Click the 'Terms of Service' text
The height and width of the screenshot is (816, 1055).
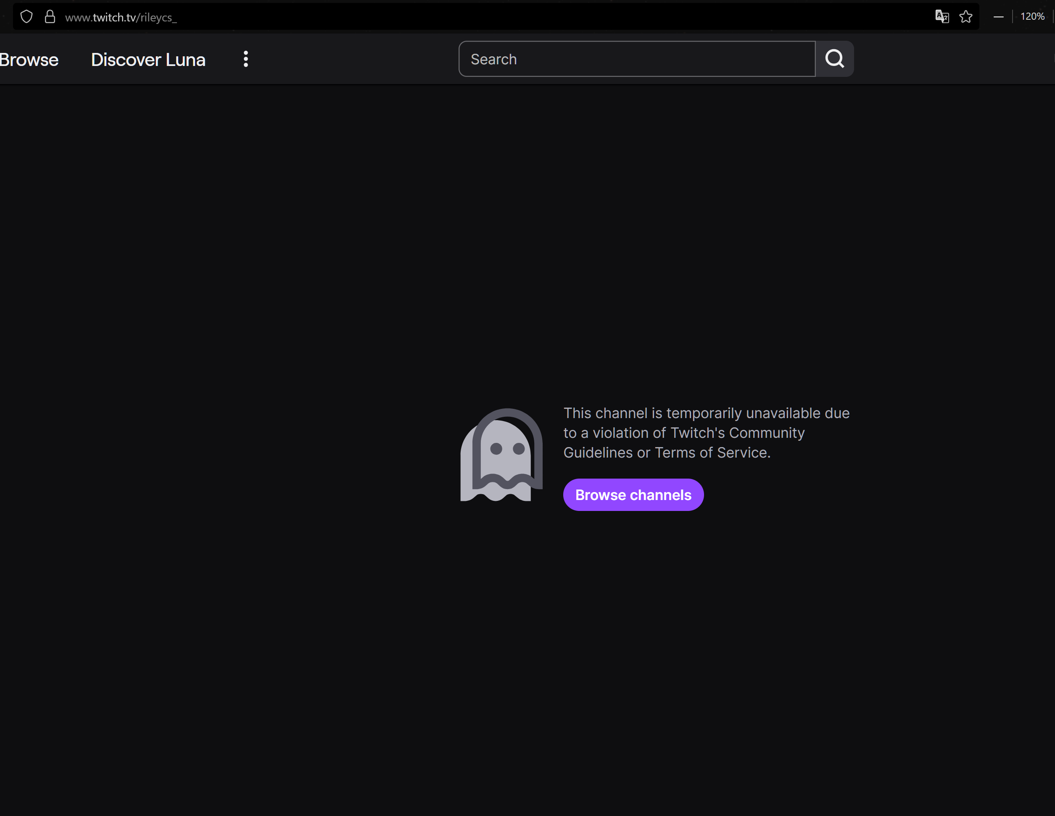712,453
